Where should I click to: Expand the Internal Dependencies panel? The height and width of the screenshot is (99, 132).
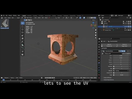pos(109,80)
